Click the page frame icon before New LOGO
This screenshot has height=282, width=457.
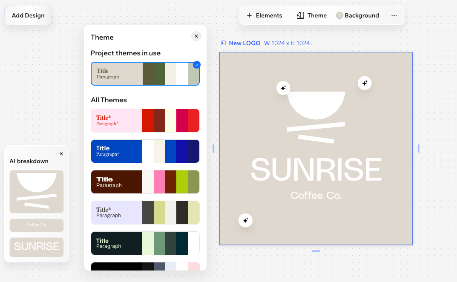[224, 43]
